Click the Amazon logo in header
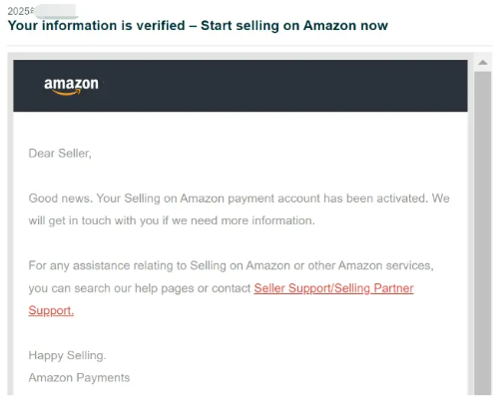This screenshot has width=496, height=400. click(x=71, y=87)
